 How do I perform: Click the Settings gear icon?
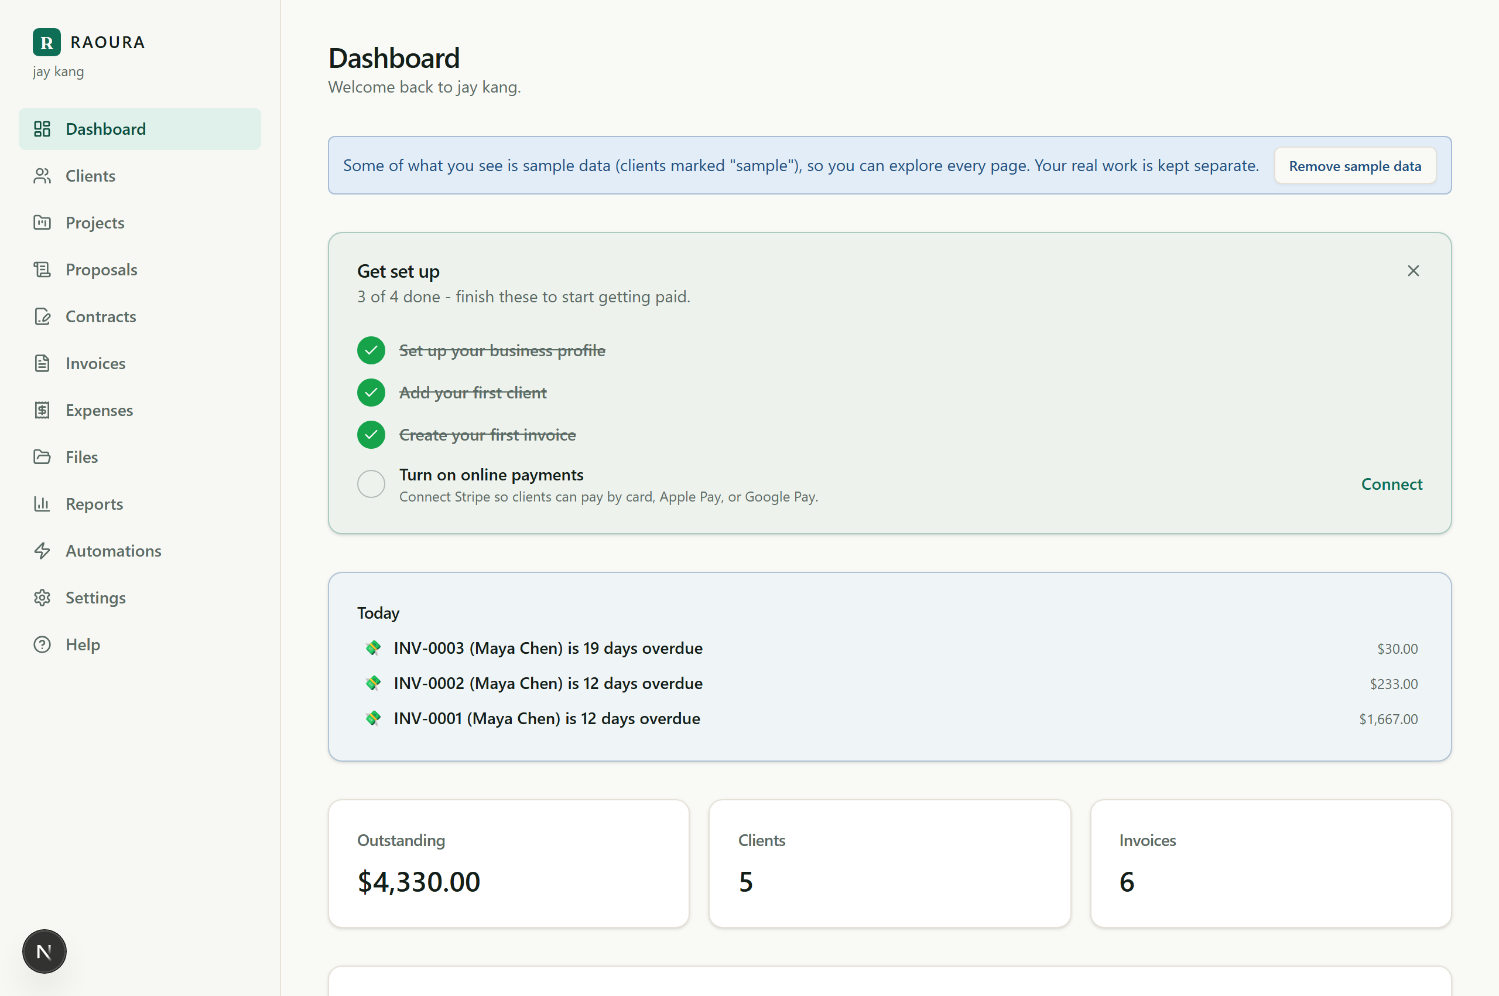coord(42,598)
